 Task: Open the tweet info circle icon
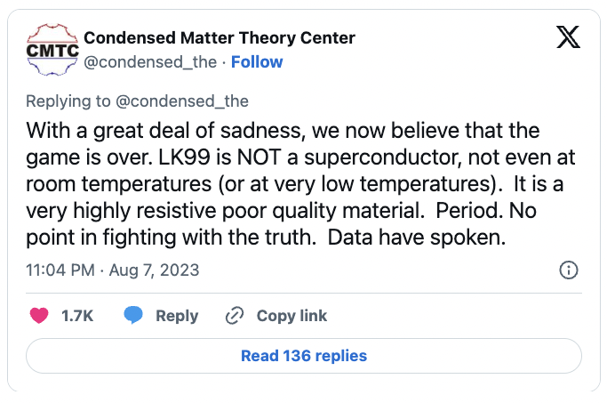coord(569,270)
